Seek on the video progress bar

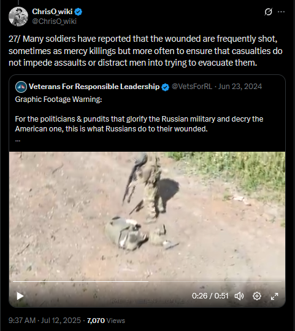[x=147, y=281]
